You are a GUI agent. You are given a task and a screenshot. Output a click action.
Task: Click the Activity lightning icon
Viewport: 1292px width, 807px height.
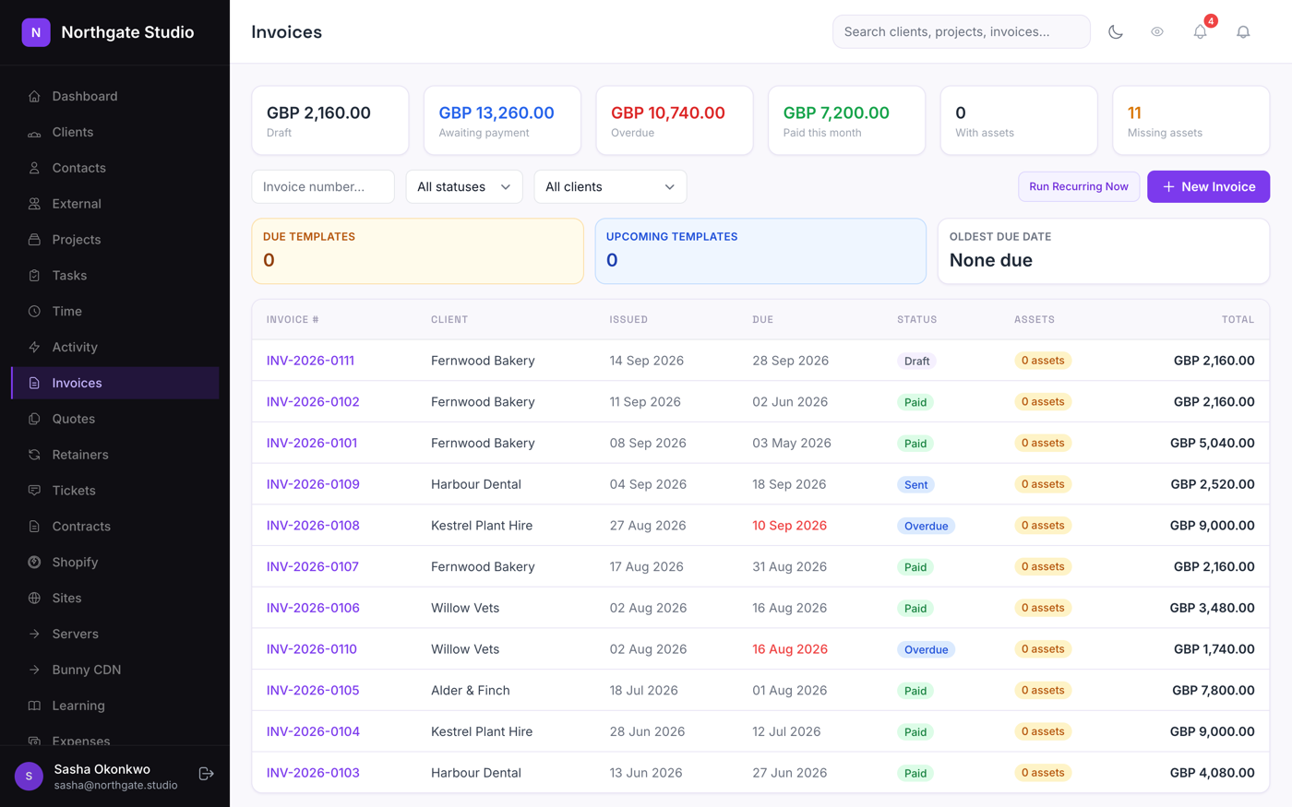(x=34, y=348)
